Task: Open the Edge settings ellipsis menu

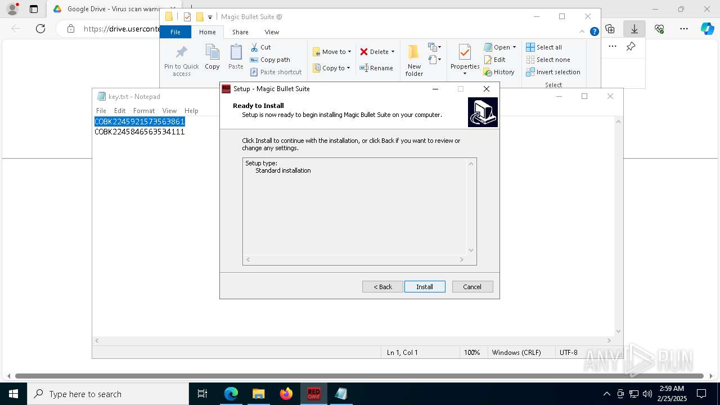Action: pos(684,29)
